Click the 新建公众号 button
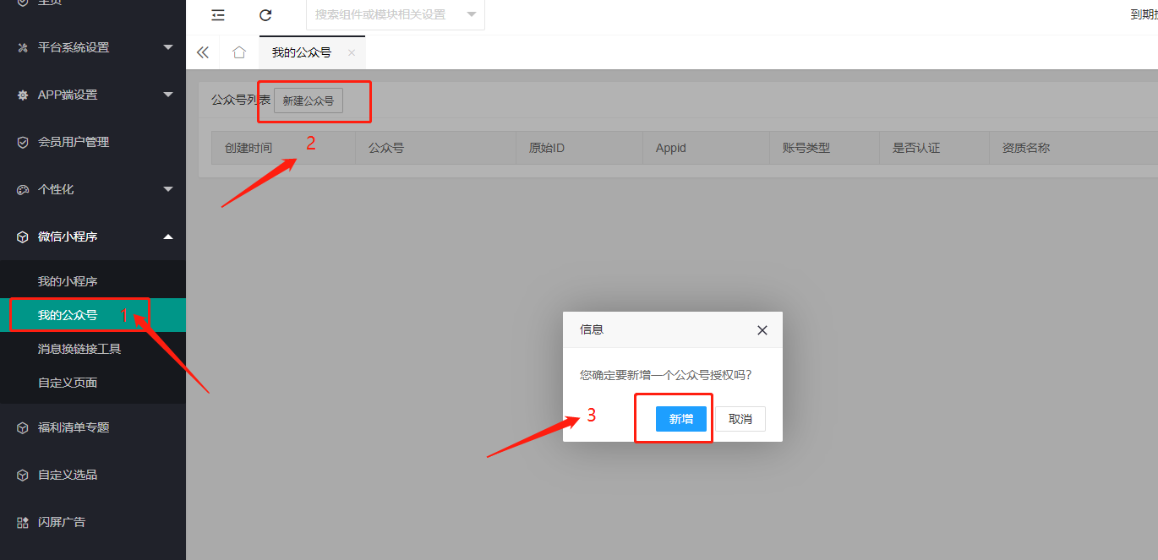Screen dimensions: 1158x560 pyautogui.click(x=309, y=101)
